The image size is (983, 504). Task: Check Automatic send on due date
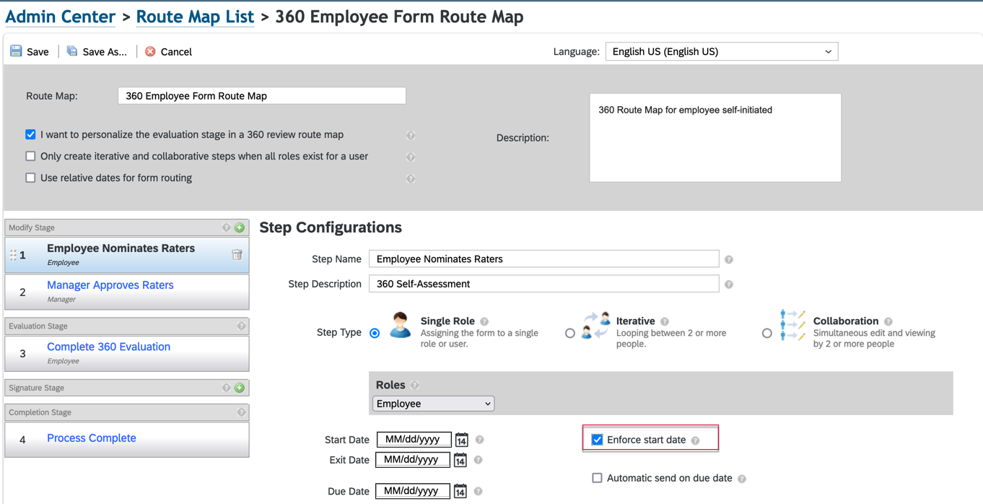[597, 478]
